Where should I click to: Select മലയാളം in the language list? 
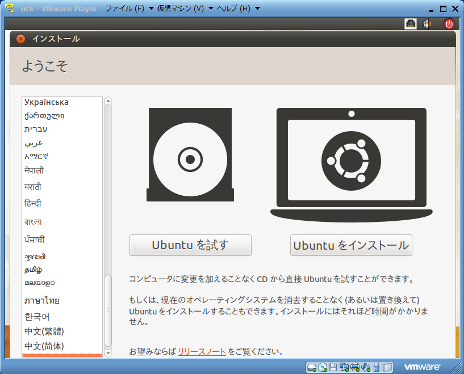[62, 283]
